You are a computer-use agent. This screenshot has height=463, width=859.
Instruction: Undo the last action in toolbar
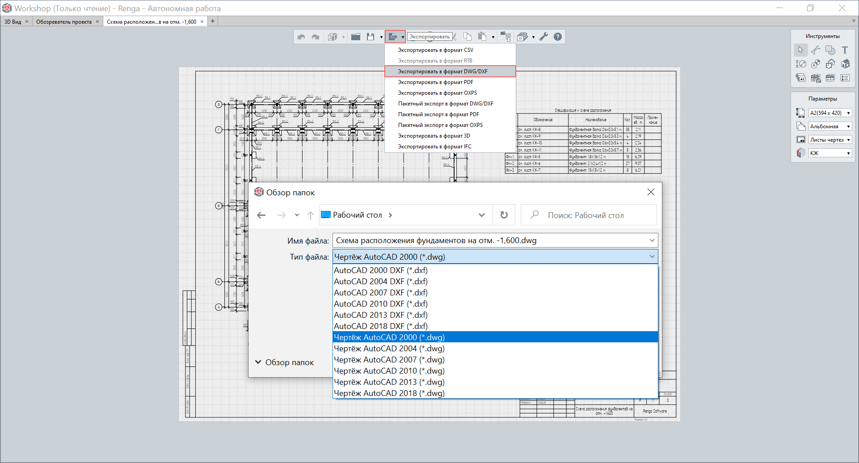point(301,37)
